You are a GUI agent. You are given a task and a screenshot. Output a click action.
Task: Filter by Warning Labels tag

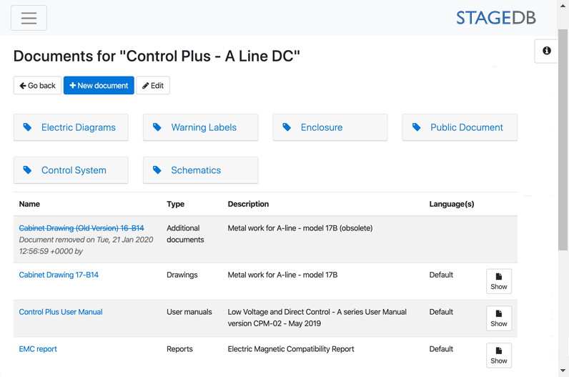200,127
